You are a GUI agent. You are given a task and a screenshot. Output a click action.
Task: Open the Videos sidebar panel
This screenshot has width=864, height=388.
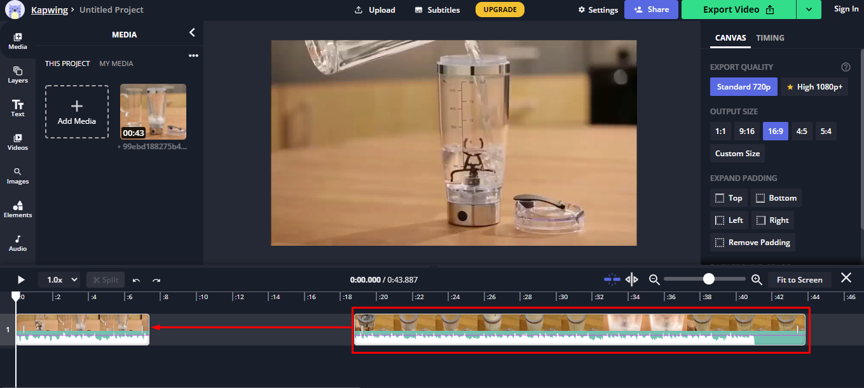tap(18, 142)
